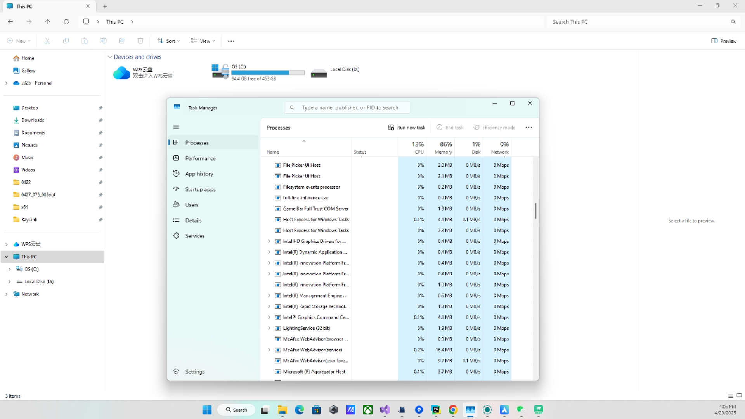Go to Startup apps page
745x419 pixels.
pos(213,189)
